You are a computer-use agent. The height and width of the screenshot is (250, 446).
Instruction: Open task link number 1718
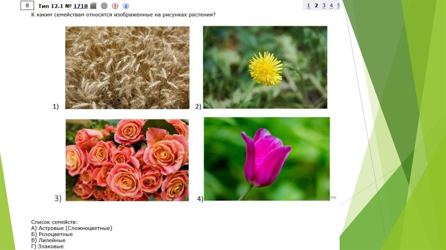pos(81,6)
